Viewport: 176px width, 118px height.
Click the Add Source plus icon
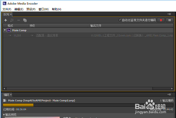point(6,20)
